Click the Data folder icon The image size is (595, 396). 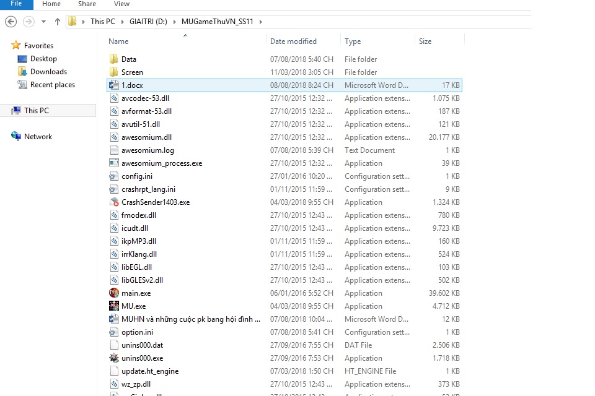[x=114, y=59]
